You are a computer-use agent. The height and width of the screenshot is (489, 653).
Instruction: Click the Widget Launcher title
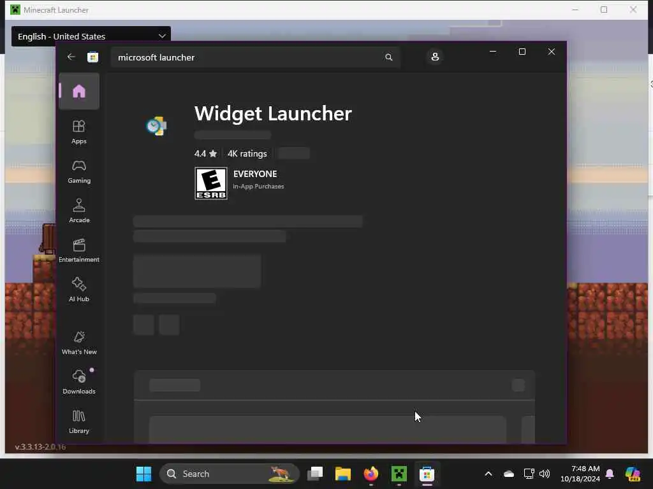coord(273,113)
